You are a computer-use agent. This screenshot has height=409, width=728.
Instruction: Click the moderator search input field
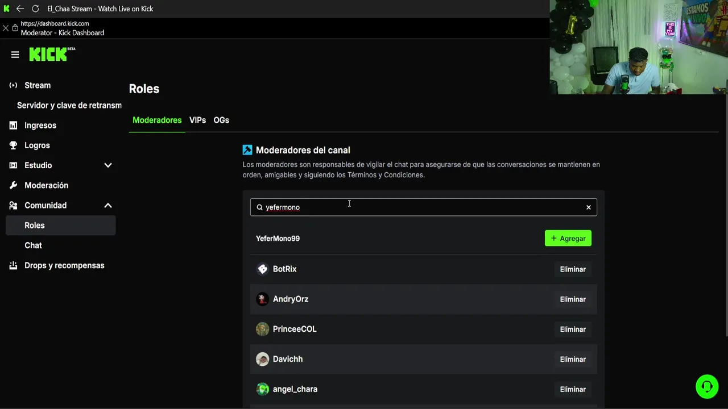(424, 207)
